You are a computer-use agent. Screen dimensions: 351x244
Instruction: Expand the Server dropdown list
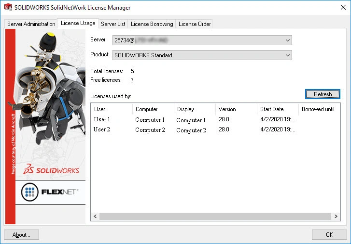[202, 40]
